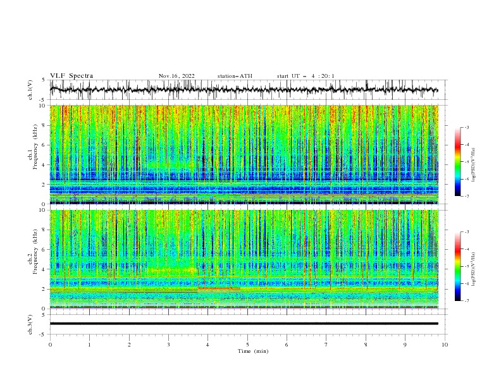Screen dimensions: 501x387
Task: Click the ch.2 PSD color scale bar
Action: click(457, 266)
